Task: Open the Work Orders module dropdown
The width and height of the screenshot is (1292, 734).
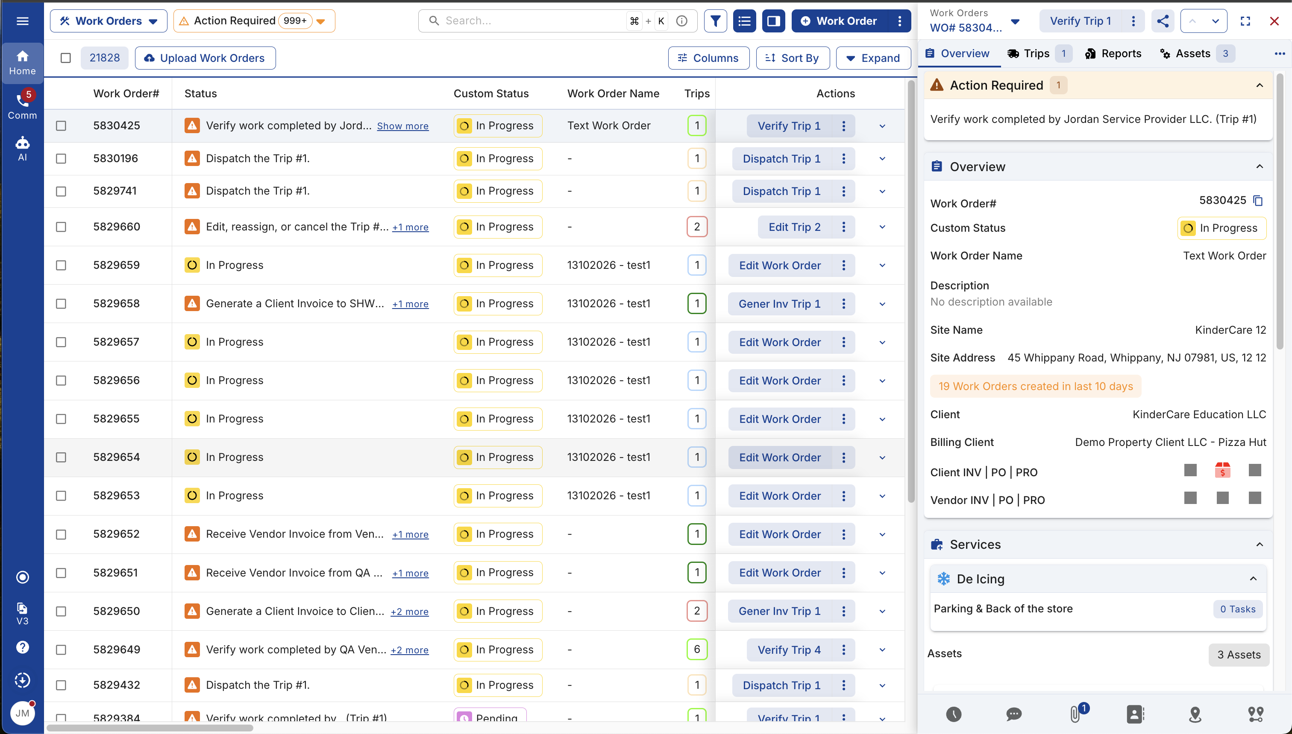Action: coord(109,20)
